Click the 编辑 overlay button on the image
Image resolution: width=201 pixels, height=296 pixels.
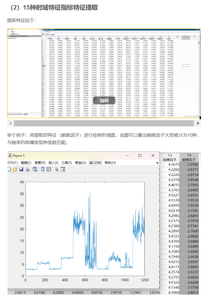(x=104, y=101)
